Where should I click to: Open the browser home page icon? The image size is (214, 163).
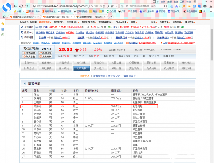(4, 17)
